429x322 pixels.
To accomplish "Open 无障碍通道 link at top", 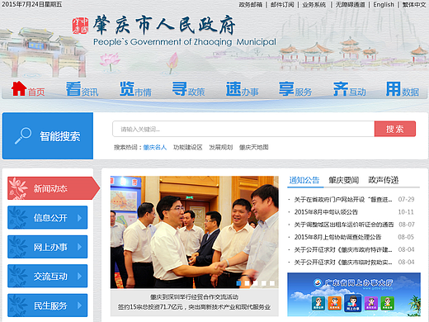I will point(350,5).
